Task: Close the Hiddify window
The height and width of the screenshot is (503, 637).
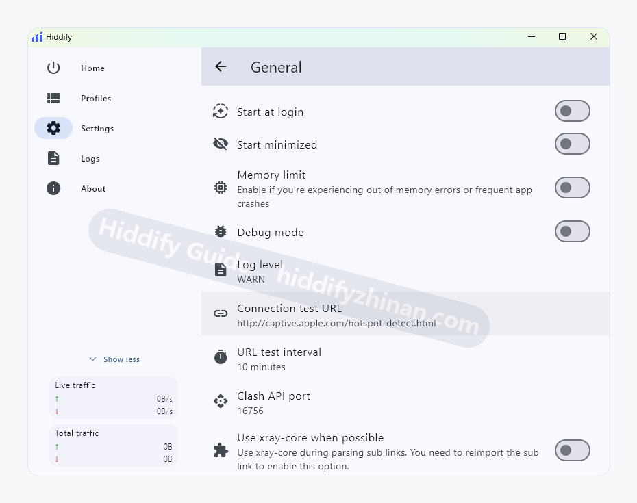Action: [594, 36]
